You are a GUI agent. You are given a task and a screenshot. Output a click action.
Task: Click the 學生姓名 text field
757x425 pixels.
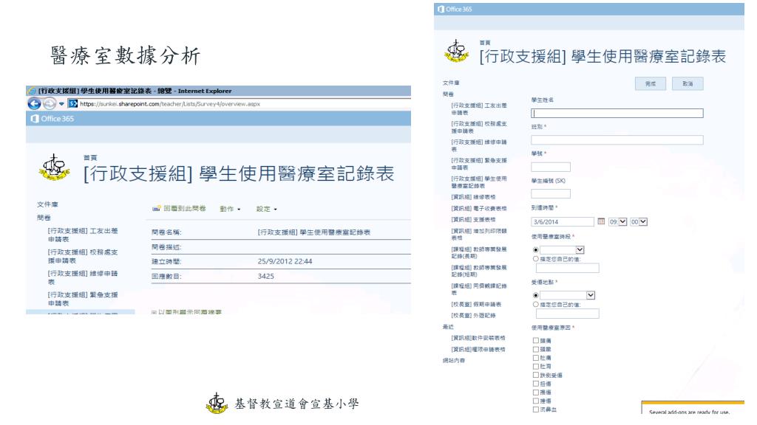pos(617,113)
